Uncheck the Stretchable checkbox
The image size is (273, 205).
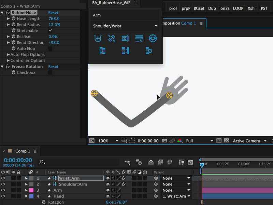[51, 30]
